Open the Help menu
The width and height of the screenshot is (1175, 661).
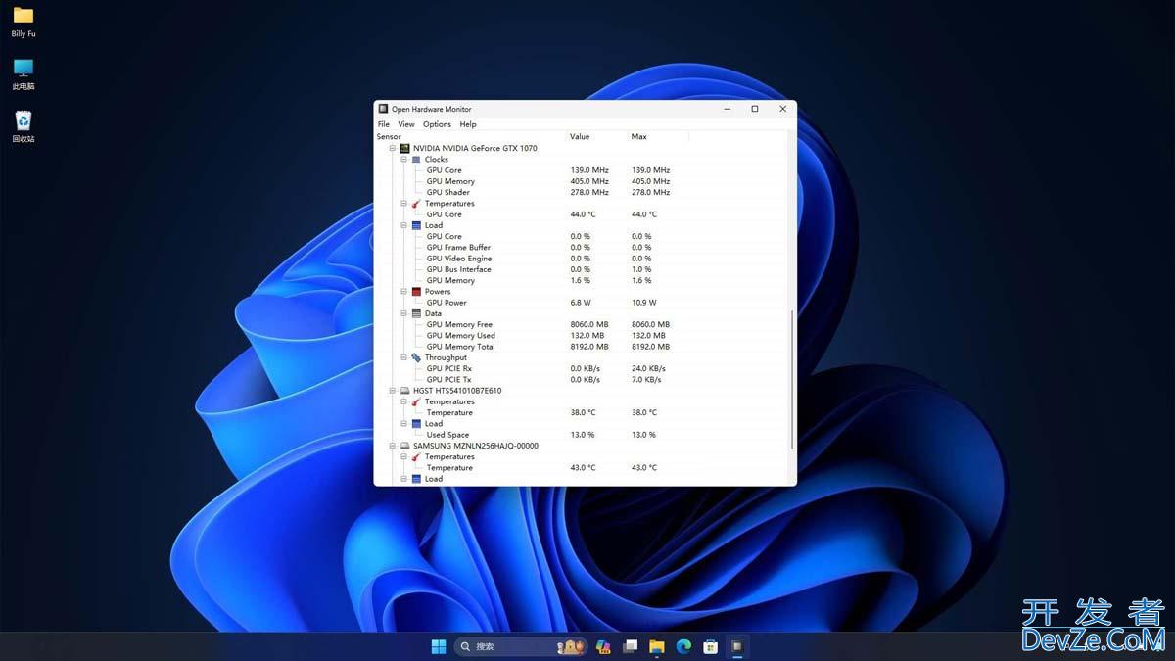click(468, 124)
